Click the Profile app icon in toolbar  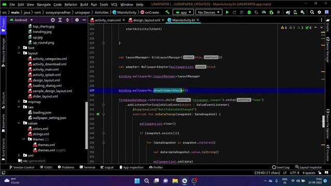[x=264, y=12]
